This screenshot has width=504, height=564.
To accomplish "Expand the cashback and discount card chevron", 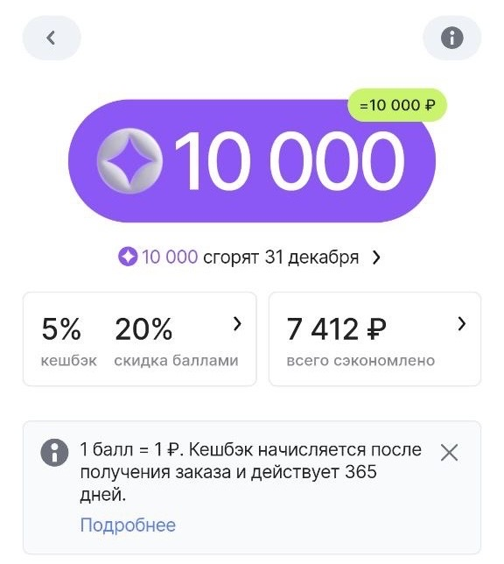I will point(237,324).
